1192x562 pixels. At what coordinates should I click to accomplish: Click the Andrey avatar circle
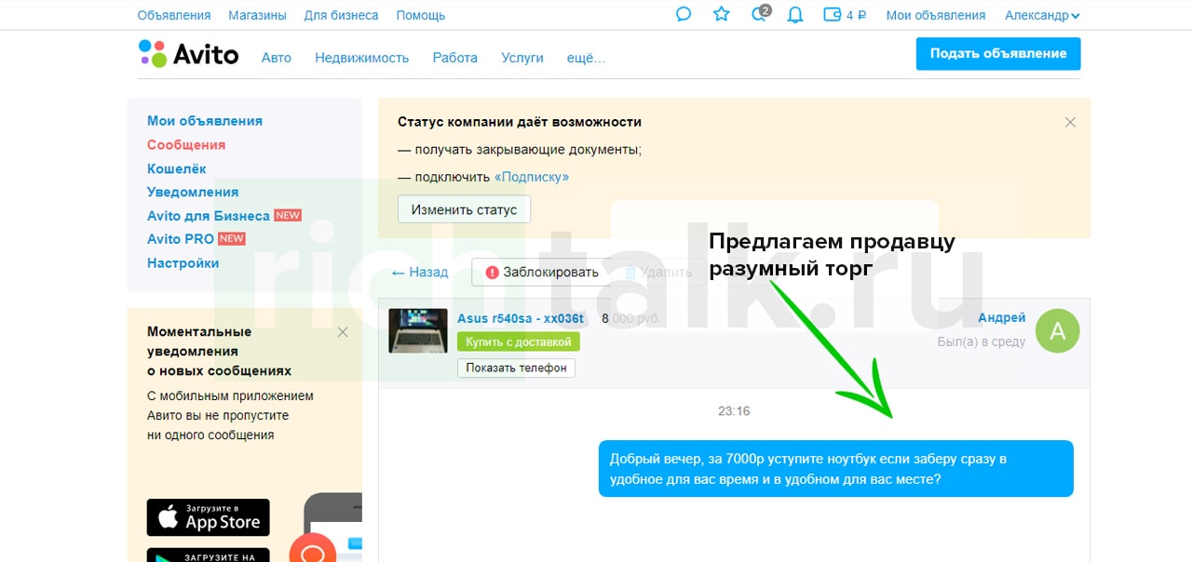tap(1058, 331)
